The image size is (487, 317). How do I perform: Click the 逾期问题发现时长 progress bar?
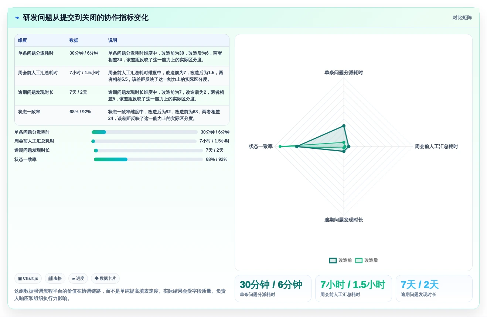148,151
